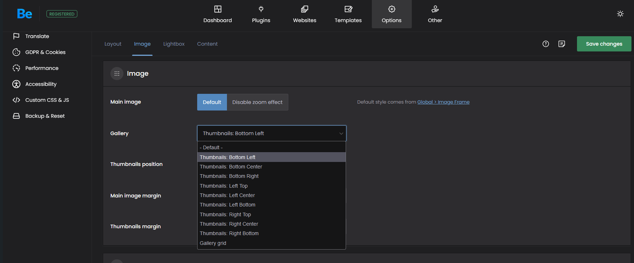Image resolution: width=634 pixels, height=263 pixels.
Task: Choose Thumbnails: Left Top option
Action: (272, 186)
